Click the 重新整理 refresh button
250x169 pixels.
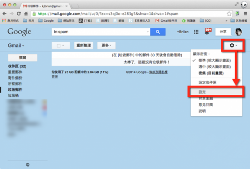click(84, 46)
